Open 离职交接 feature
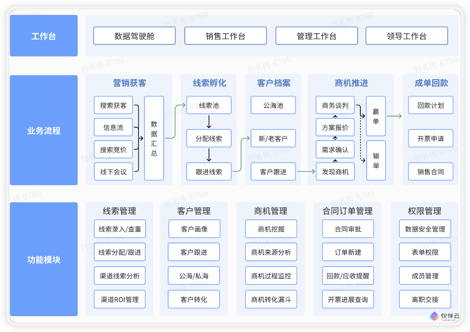 pos(425,299)
